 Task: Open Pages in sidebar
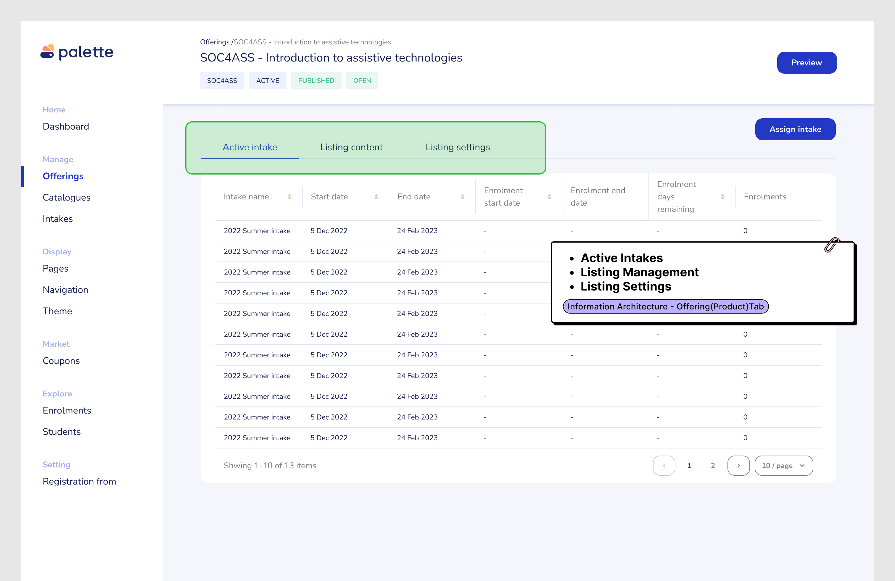[x=55, y=269]
